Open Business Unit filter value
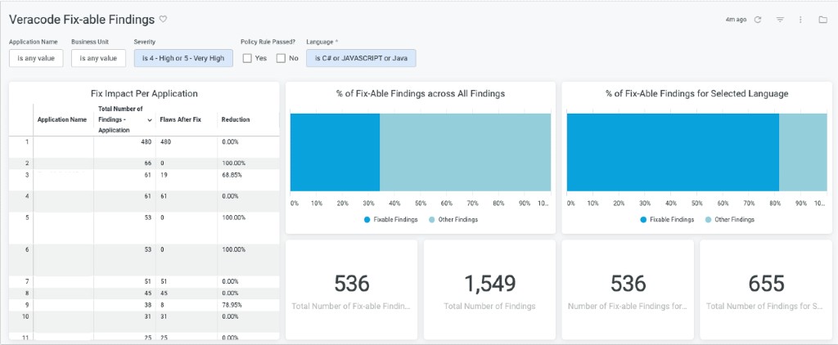 98,58
